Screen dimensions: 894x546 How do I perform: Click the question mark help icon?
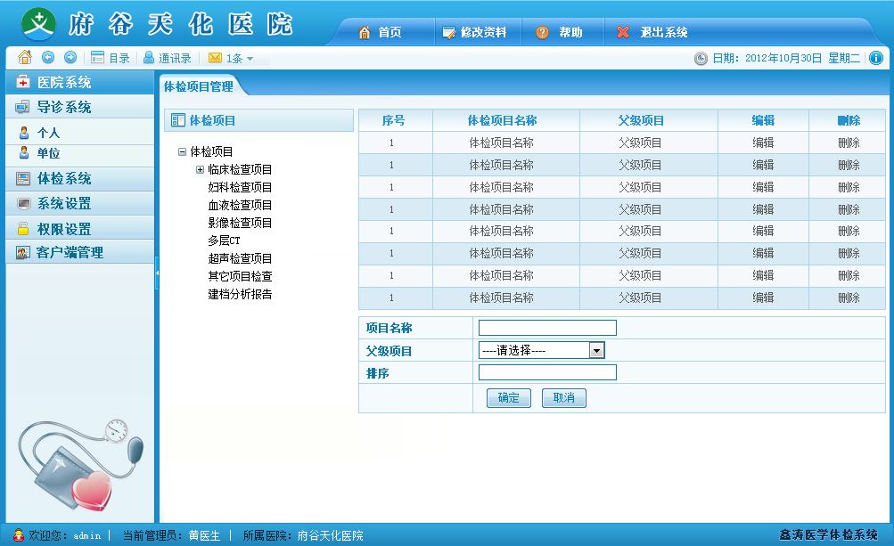542,32
